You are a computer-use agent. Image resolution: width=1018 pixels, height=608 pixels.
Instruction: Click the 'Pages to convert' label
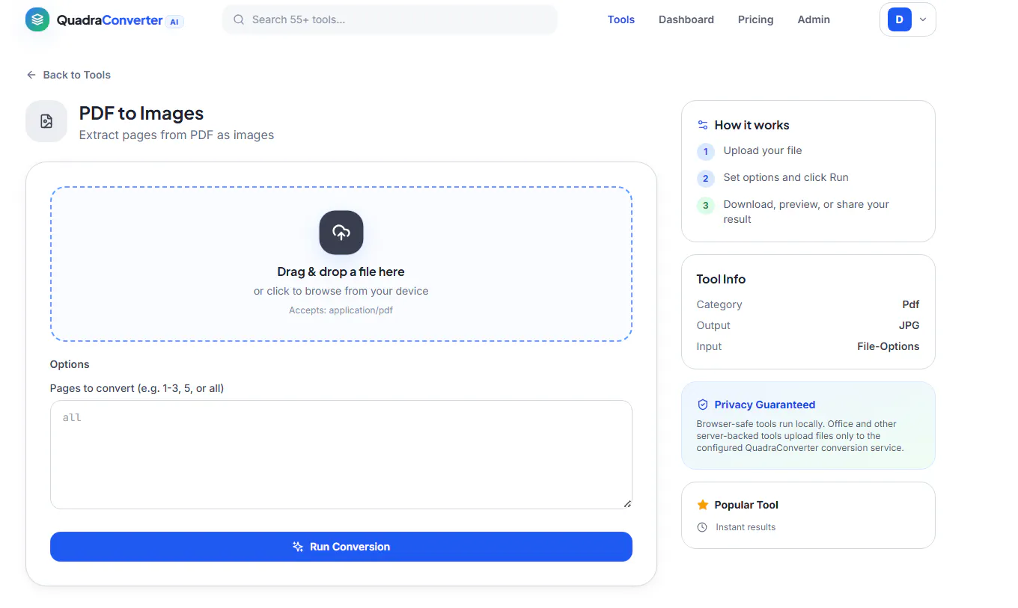[137, 388]
